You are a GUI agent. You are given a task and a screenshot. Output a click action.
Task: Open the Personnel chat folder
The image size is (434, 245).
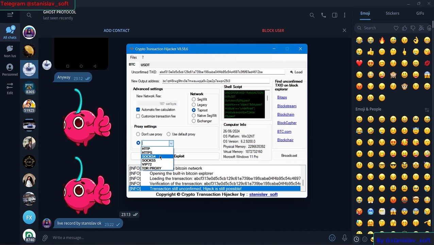tap(10, 70)
